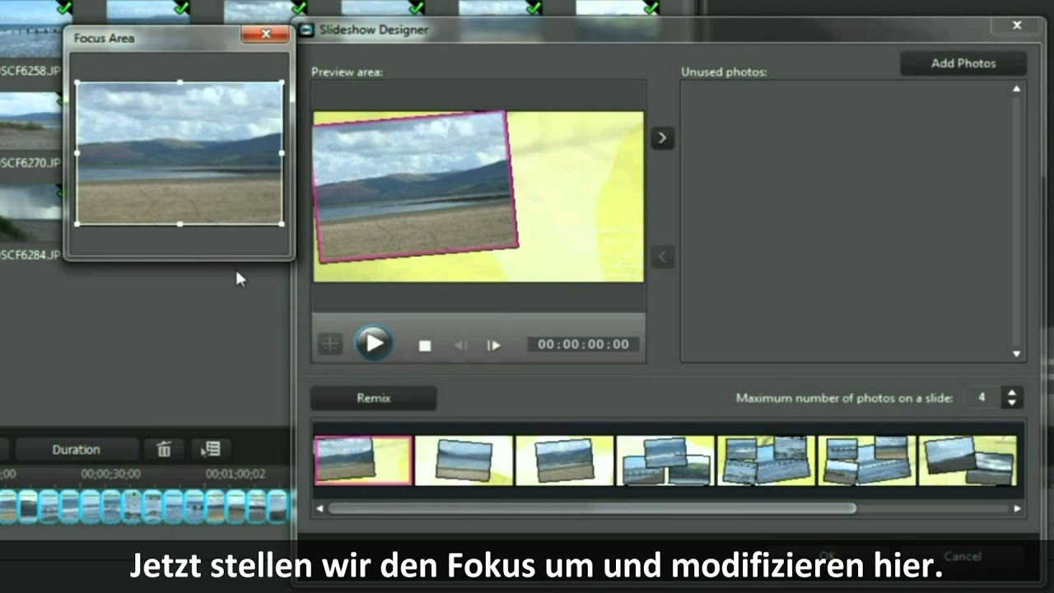This screenshot has width=1054, height=593.
Task: Remix the slideshow layout
Action: tap(373, 398)
